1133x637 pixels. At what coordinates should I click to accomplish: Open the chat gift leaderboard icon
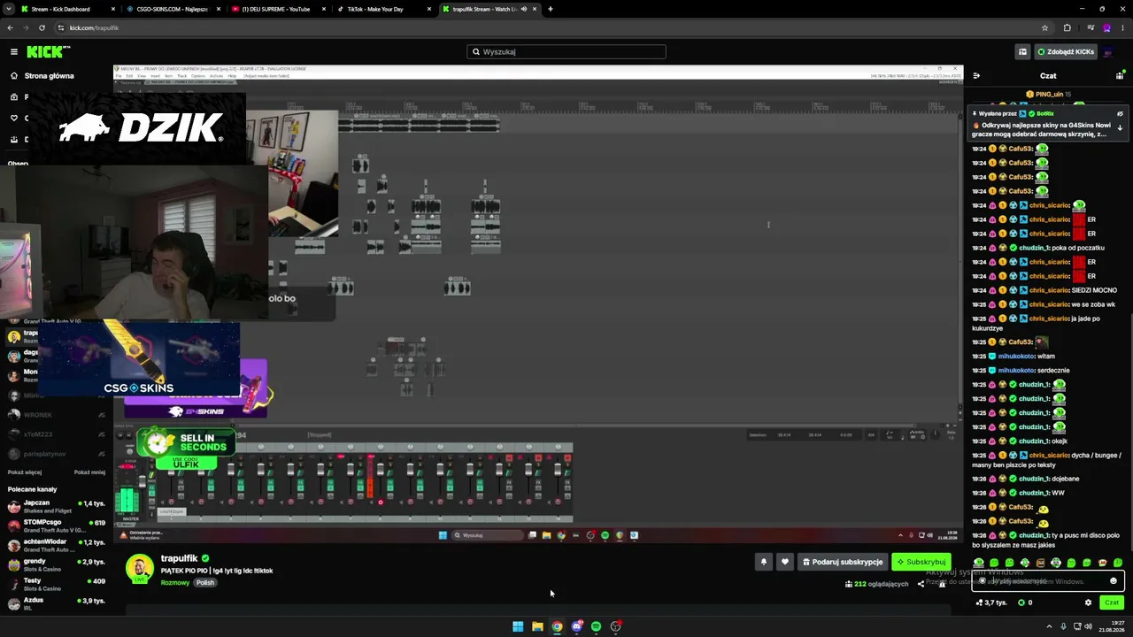(1120, 76)
